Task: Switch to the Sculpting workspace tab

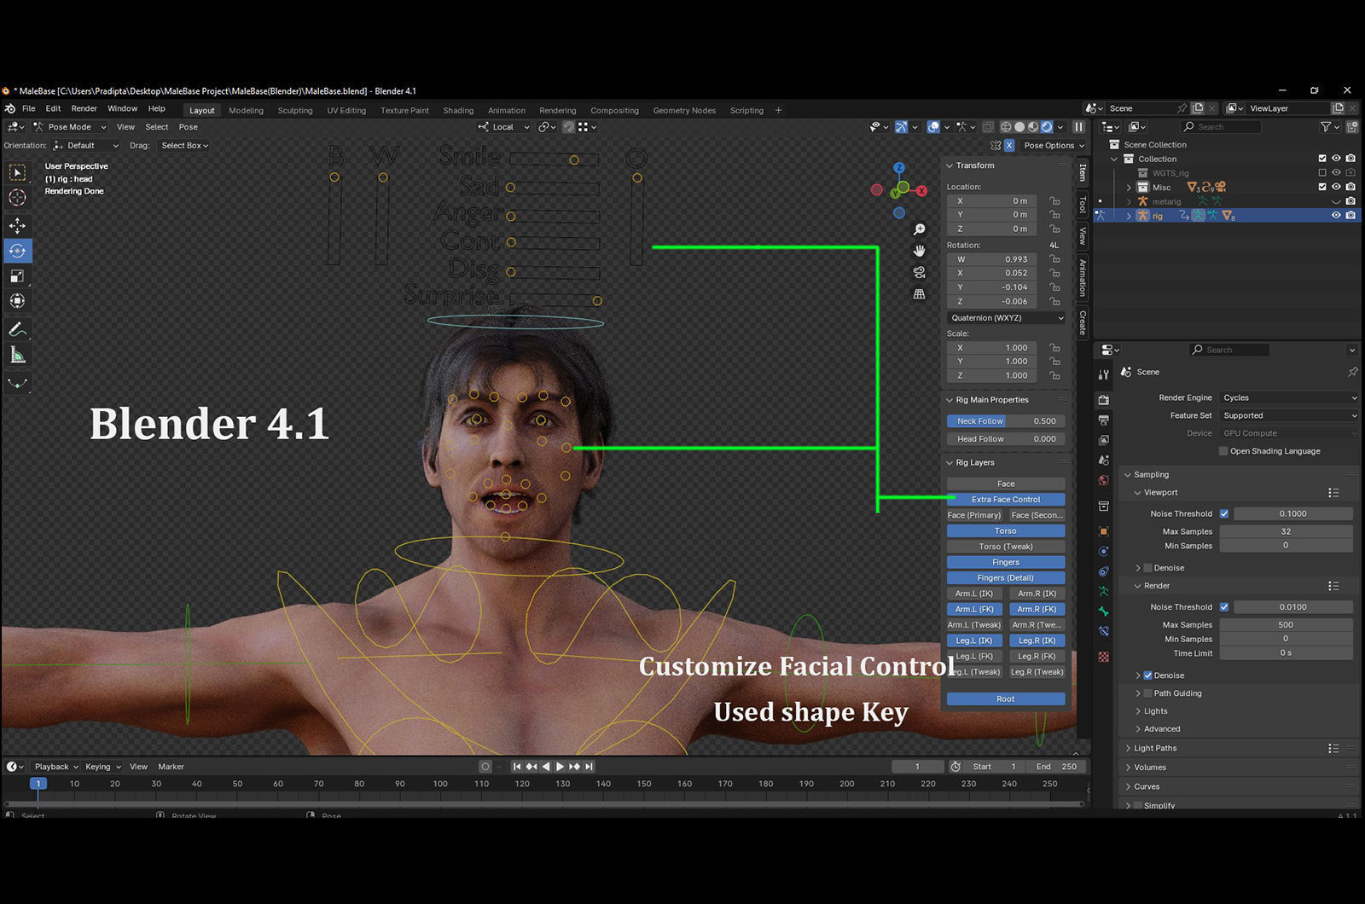Action: [295, 111]
